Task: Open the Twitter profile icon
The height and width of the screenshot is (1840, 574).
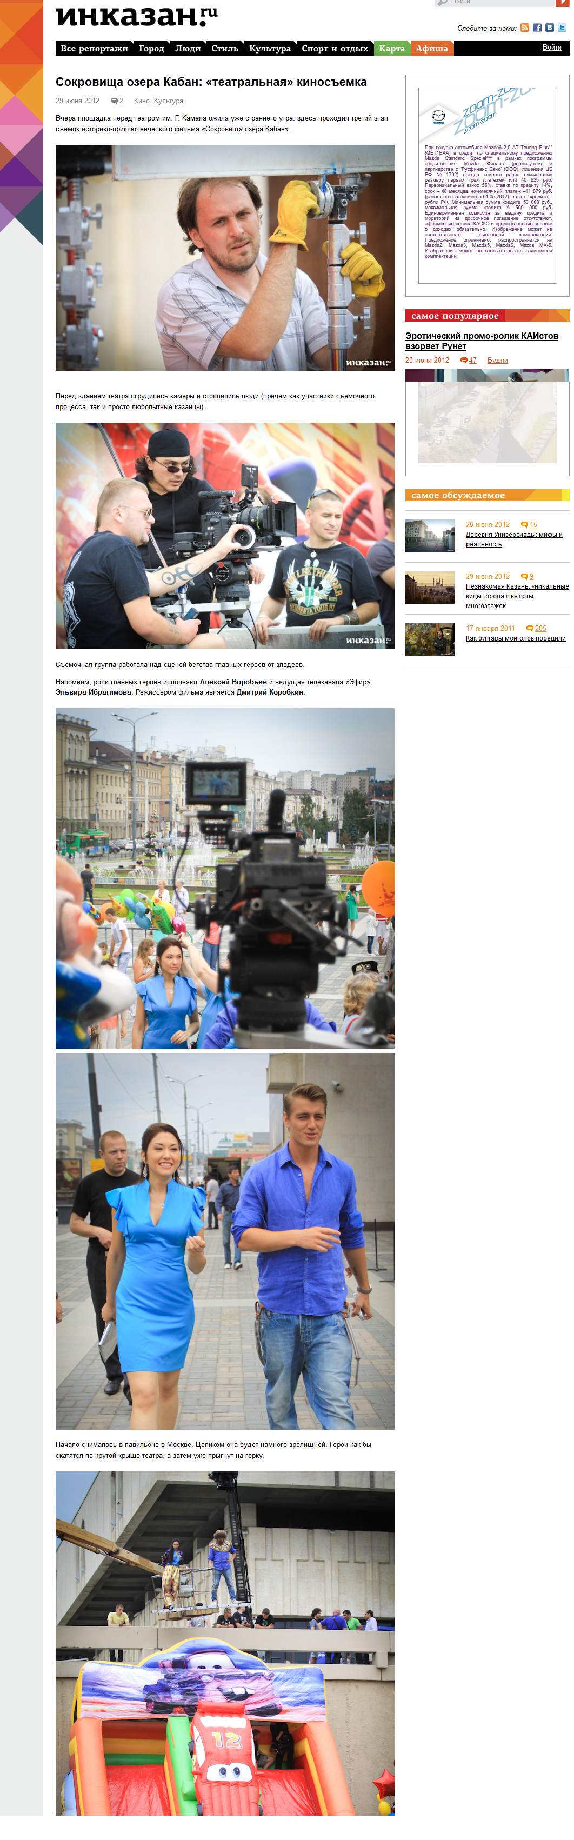Action: pyautogui.click(x=562, y=28)
